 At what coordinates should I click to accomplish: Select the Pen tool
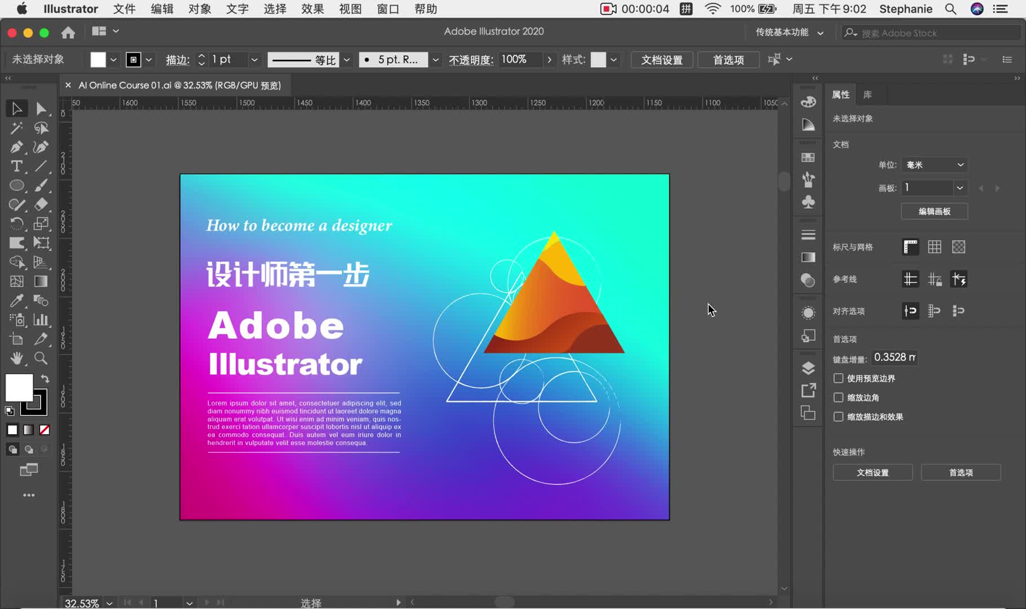pos(16,147)
